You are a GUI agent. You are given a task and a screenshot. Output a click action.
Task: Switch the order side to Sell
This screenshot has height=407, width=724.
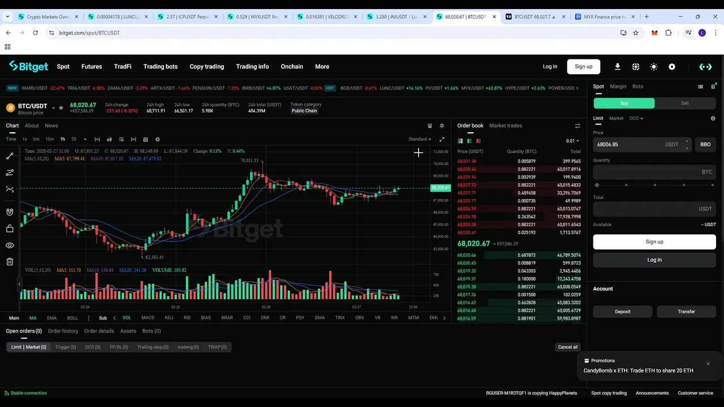tap(685, 103)
